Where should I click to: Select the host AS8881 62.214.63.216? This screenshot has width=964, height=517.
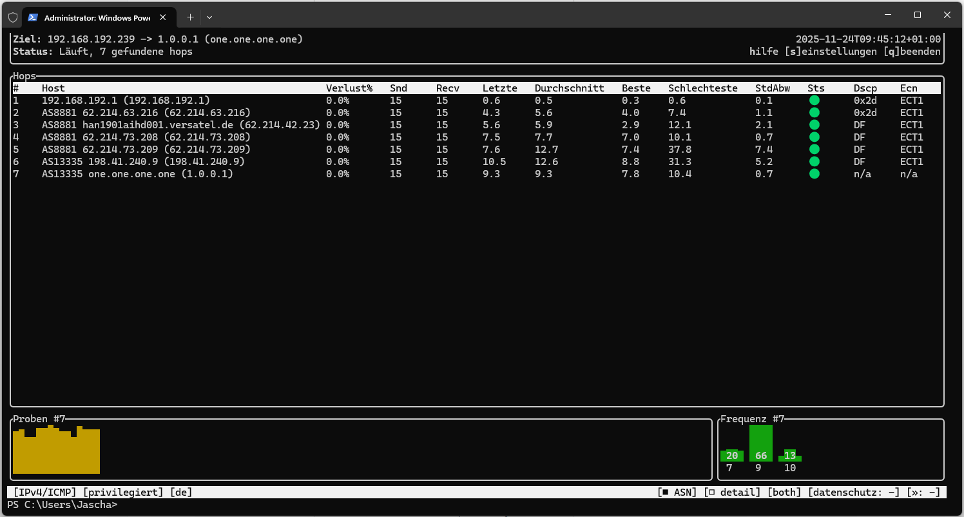point(146,113)
